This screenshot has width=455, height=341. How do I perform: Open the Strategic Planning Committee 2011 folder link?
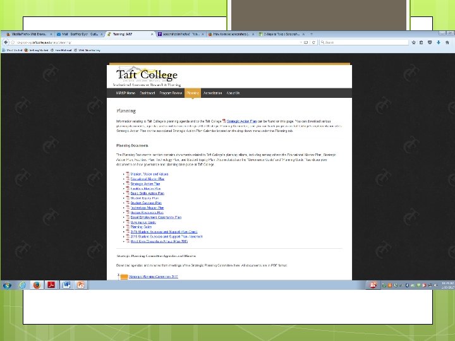click(x=153, y=277)
